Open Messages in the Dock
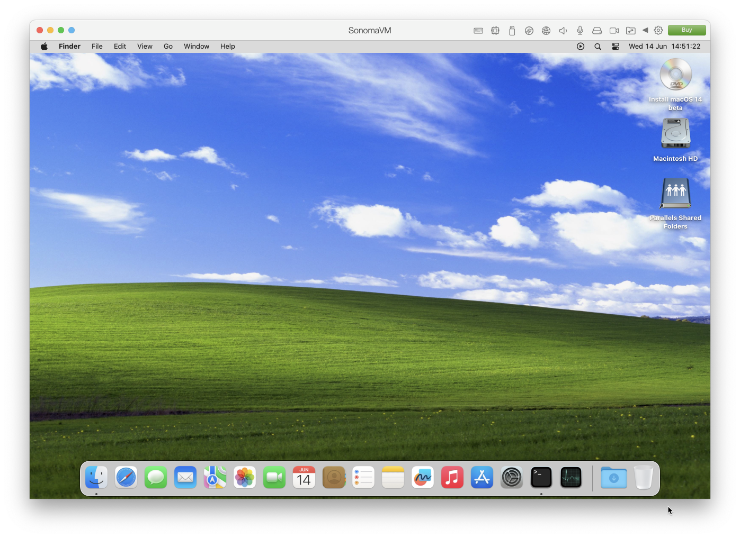The height and width of the screenshot is (538, 740). [x=156, y=477]
